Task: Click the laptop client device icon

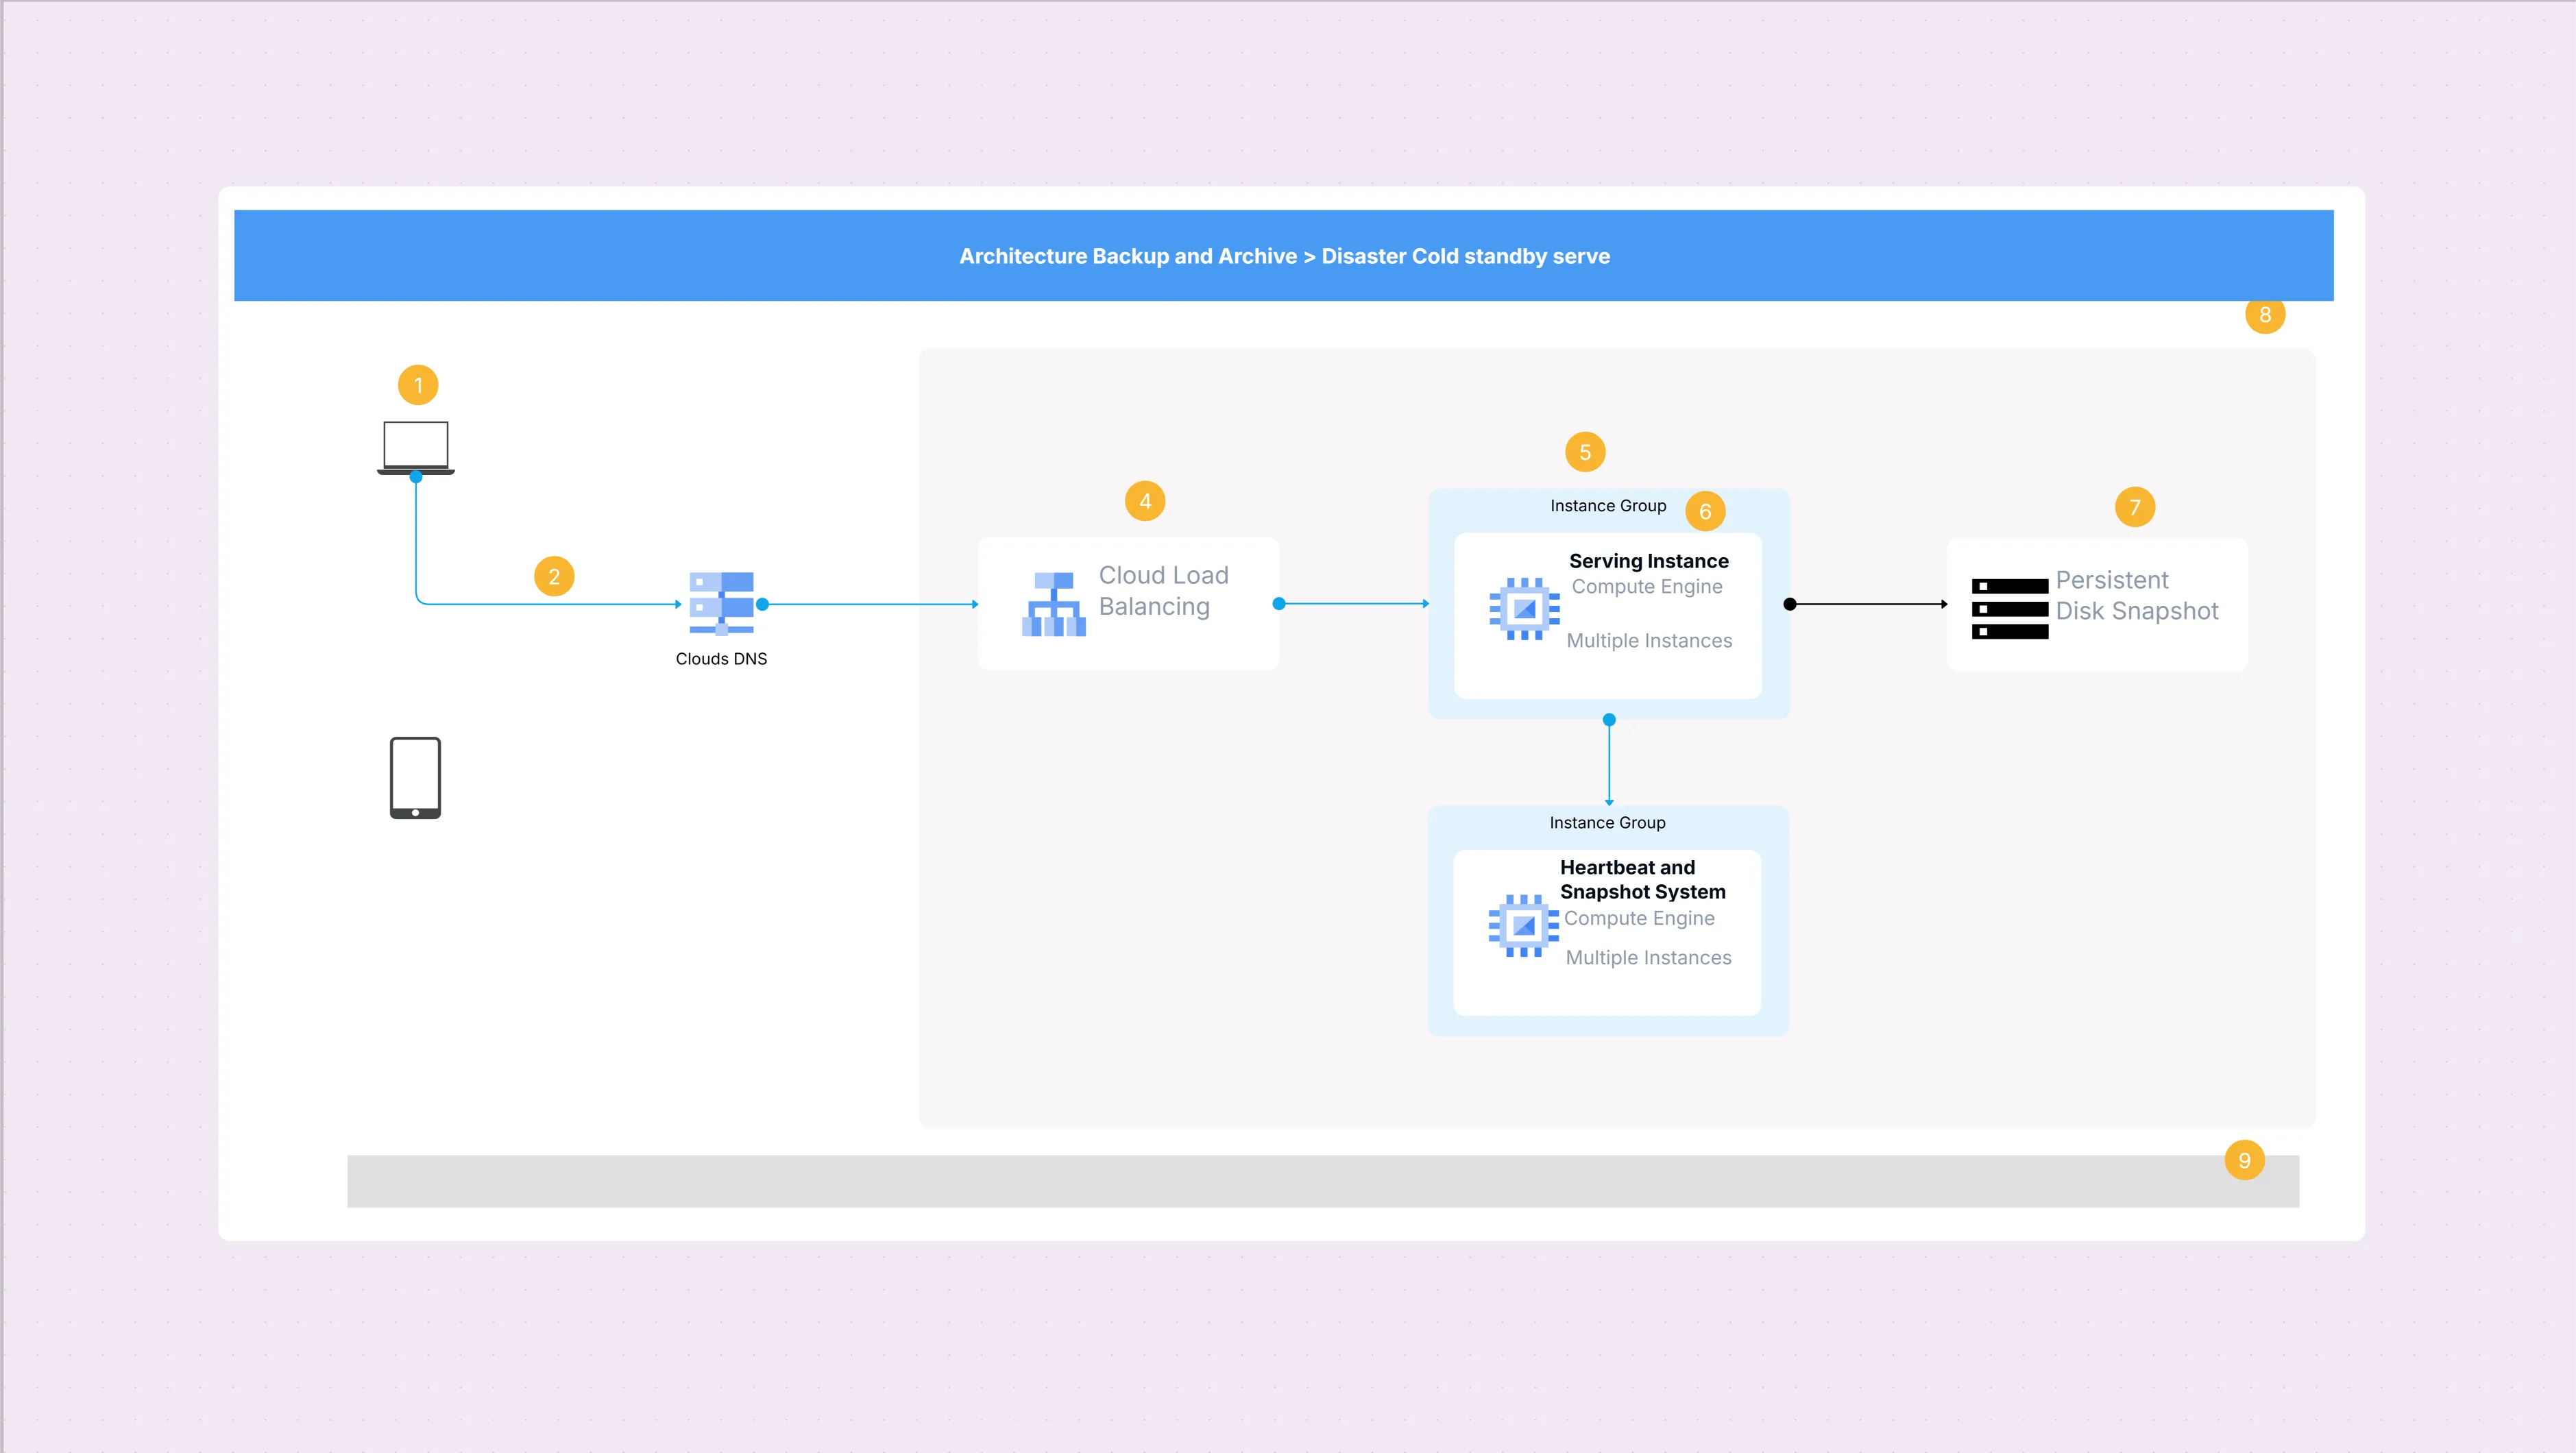Action: (x=417, y=446)
